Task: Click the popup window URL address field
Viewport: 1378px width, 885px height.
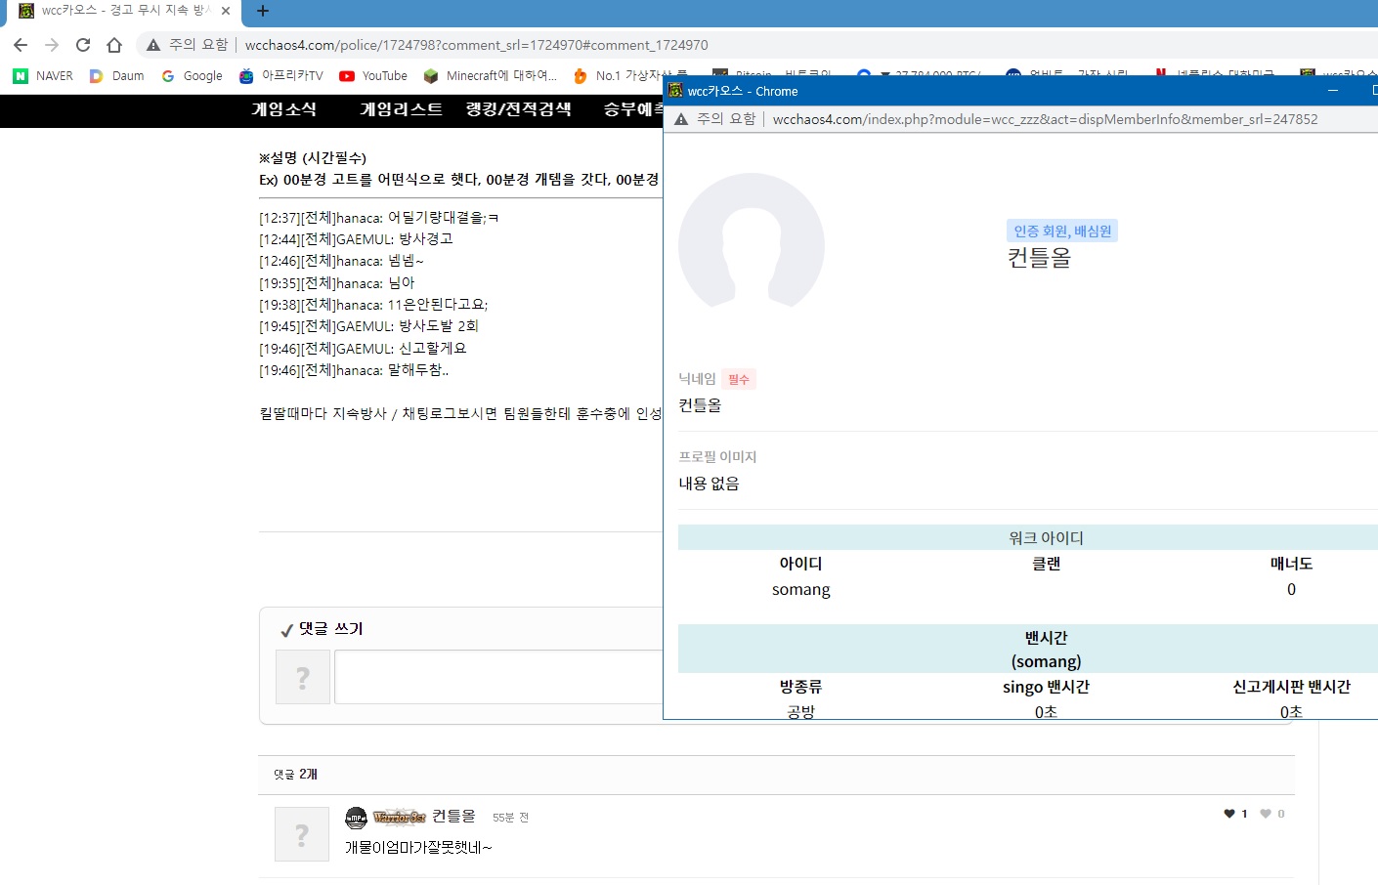Action: (1045, 119)
